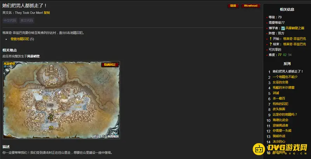Select the 中文代码 tab
The width and height of the screenshot is (311, 159).
click(x=10, y=21)
